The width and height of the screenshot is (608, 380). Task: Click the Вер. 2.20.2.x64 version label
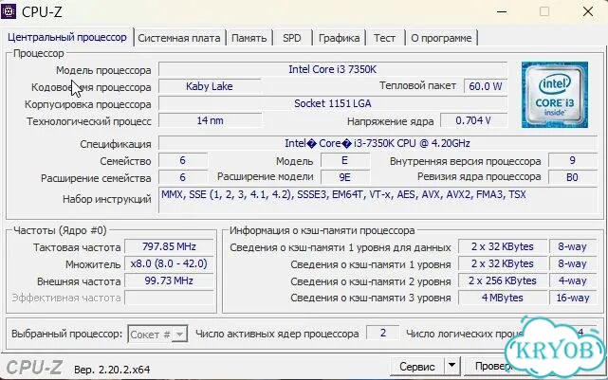coord(112,370)
